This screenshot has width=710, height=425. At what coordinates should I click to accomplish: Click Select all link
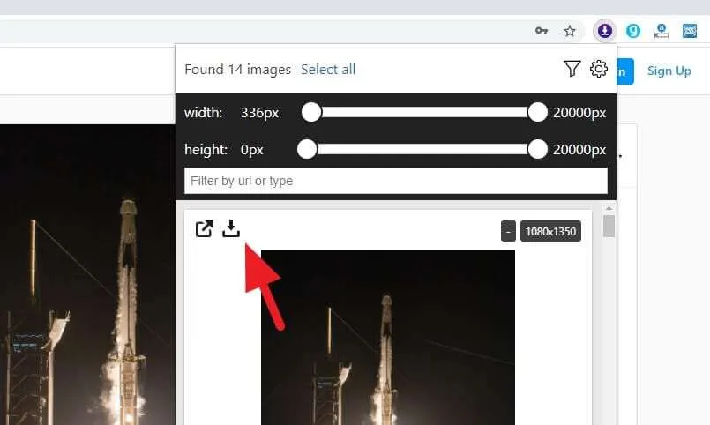click(328, 70)
